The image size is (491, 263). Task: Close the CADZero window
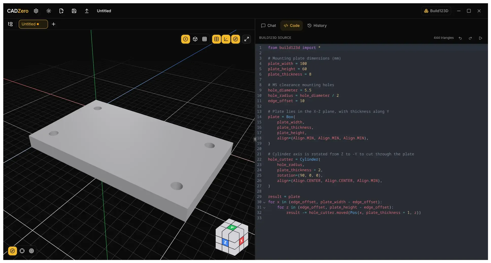[x=479, y=11]
